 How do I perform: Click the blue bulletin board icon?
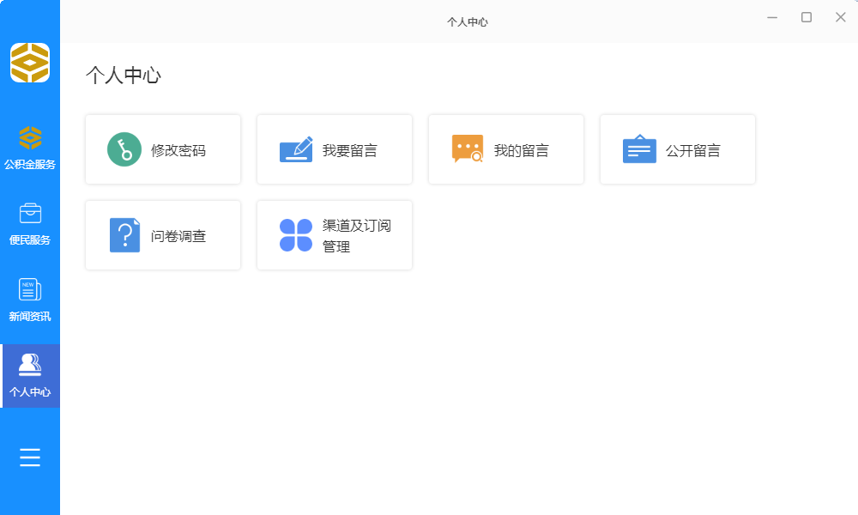[x=639, y=149]
